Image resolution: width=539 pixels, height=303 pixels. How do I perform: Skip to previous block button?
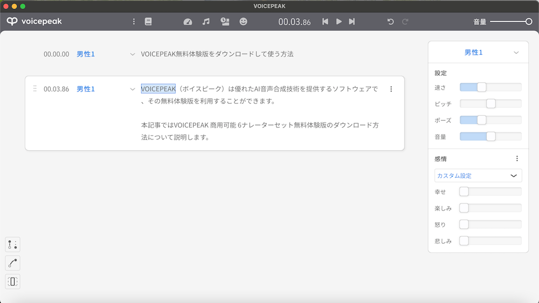[325, 22]
